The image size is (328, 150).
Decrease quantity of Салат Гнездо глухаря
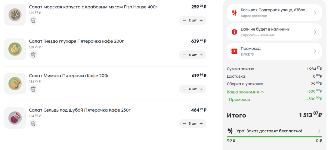click(184, 55)
